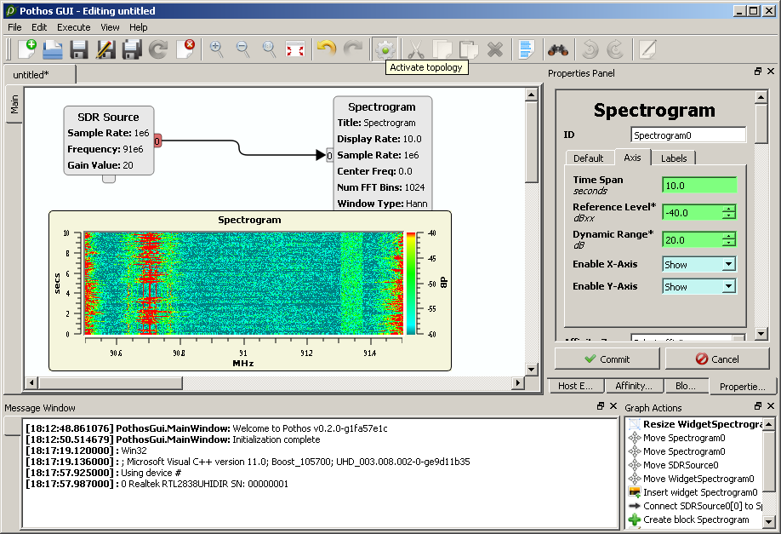Click the Find binoculars icon
The image size is (781, 534).
tap(557, 49)
